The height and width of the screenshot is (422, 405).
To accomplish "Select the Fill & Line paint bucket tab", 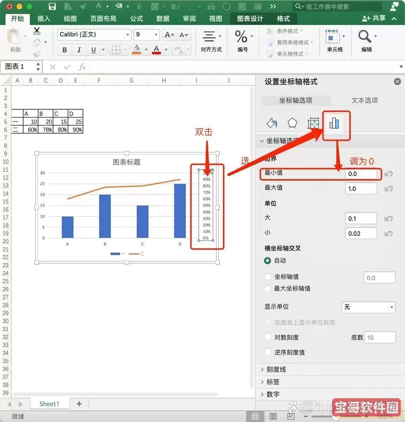I will pyautogui.click(x=272, y=123).
